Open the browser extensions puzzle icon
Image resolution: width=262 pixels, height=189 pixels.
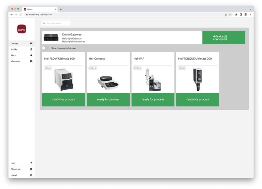coord(236,15)
